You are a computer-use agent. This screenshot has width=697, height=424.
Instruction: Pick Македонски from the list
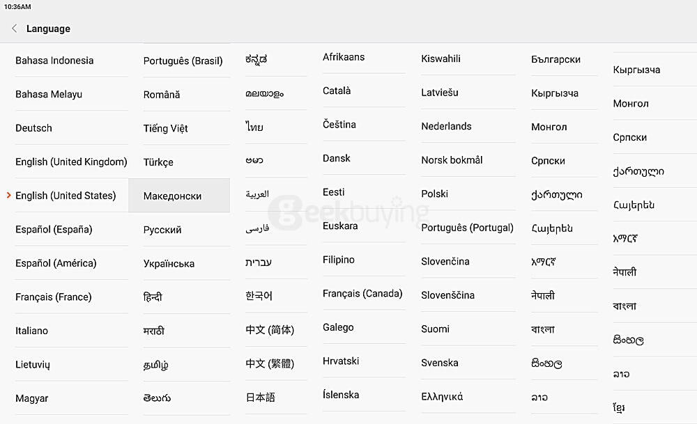[x=173, y=196]
